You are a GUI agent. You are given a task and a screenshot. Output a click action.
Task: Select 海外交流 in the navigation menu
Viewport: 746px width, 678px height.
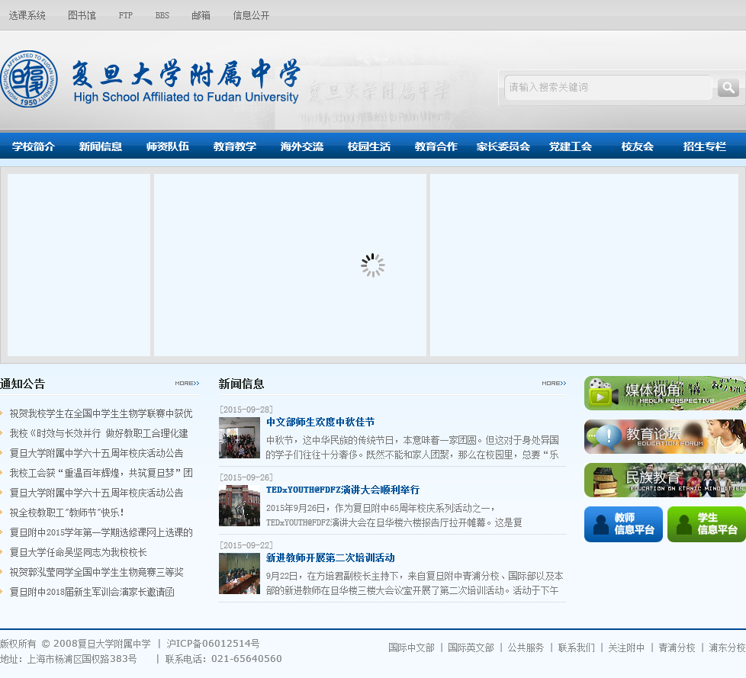301,146
